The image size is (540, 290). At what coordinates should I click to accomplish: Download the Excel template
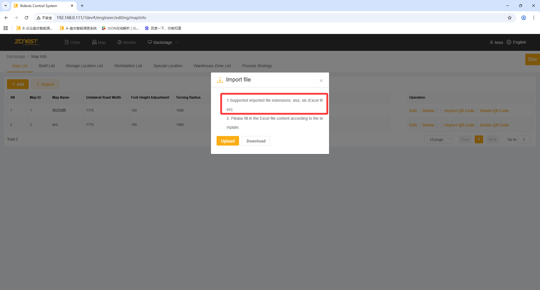[x=256, y=141]
